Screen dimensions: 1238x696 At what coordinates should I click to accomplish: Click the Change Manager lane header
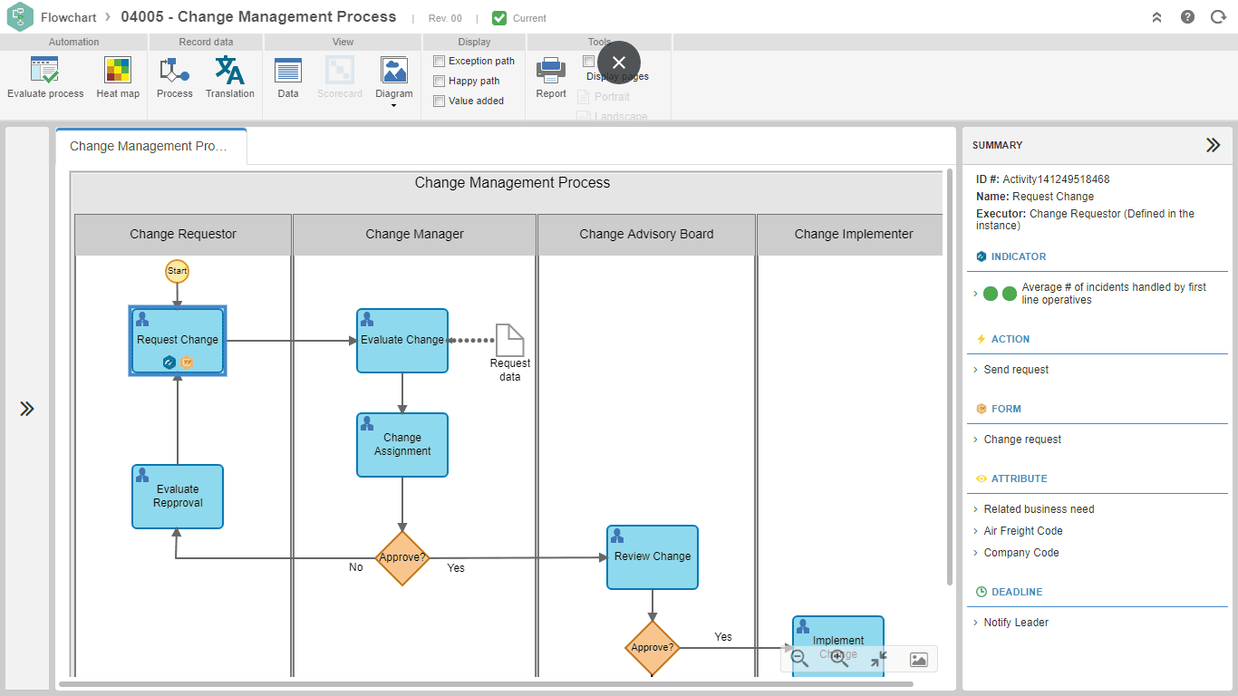click(x=415, y=235)
